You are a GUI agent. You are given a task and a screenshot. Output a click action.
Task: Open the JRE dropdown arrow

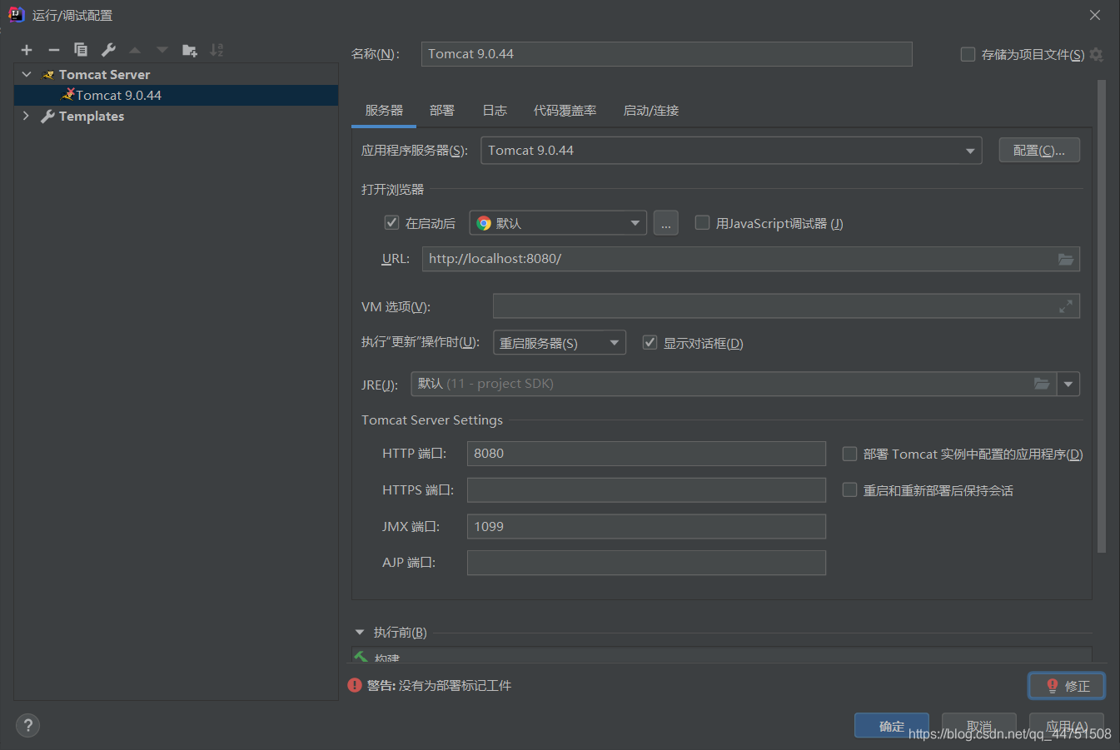pyautogui.click(x=1068, y=384)
